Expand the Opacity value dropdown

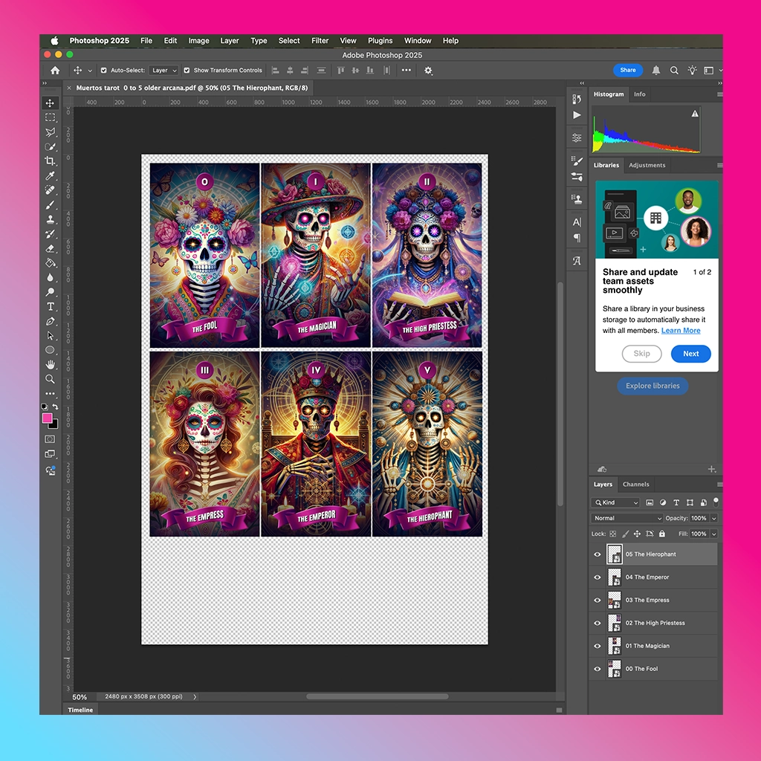714,518
